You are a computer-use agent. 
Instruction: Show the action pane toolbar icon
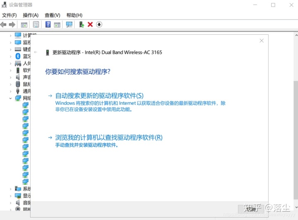point(57,25)
